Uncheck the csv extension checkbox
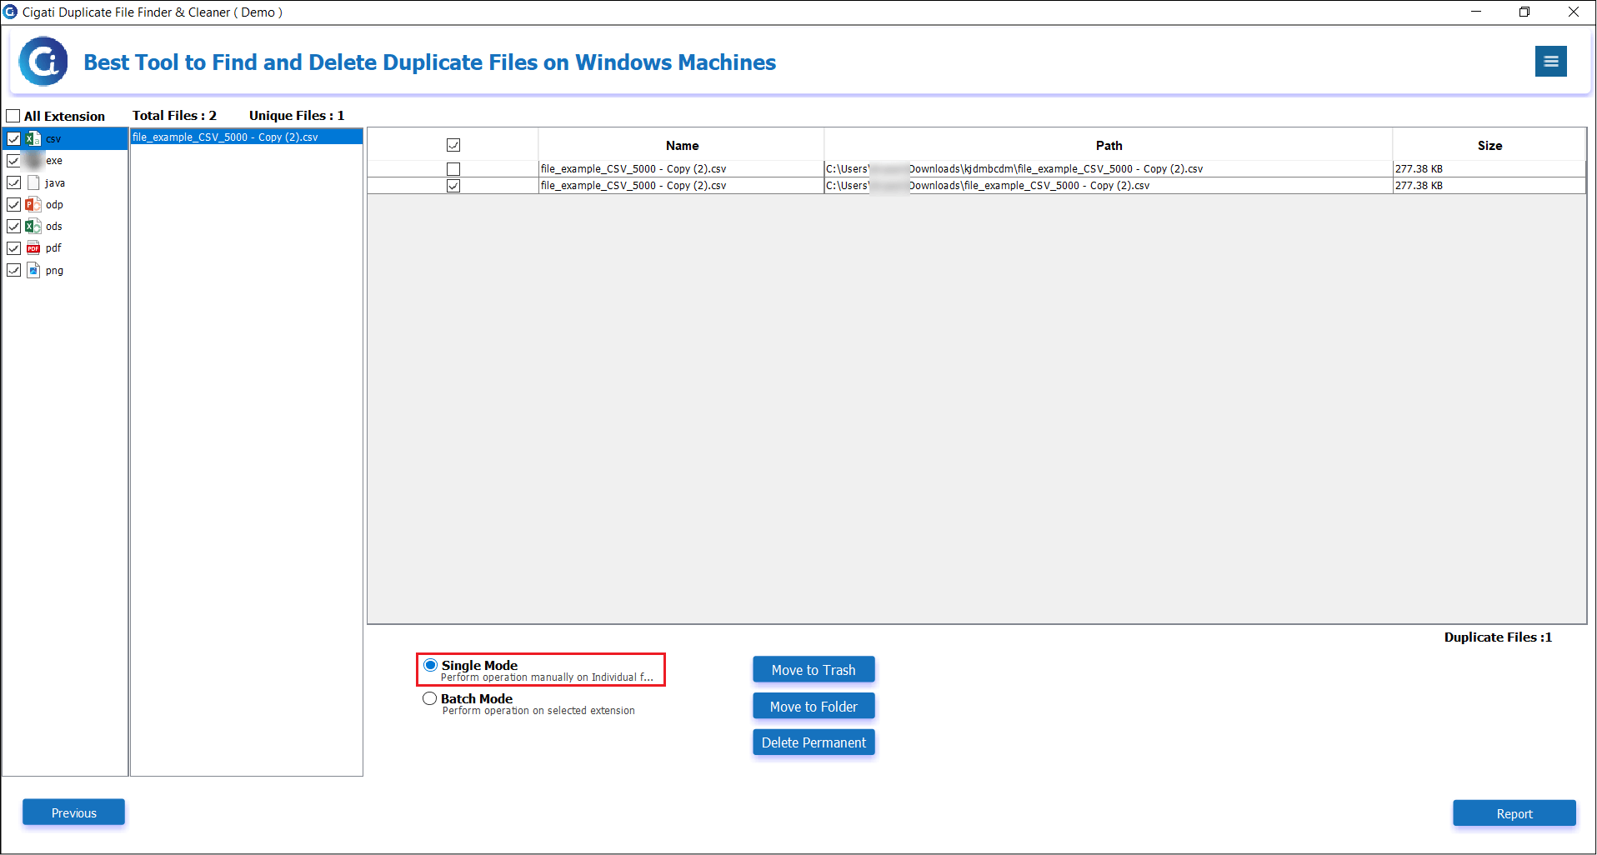 pos(14,139)
